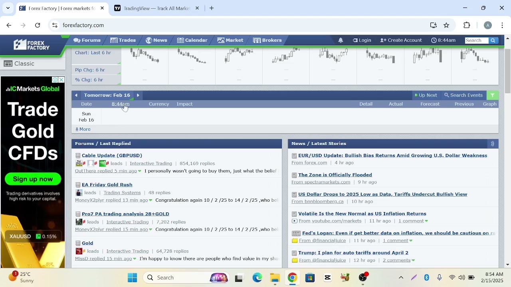
Task: Expand MoneyX2plyr 15 min ago reply arrow
Action: (151, 230)
